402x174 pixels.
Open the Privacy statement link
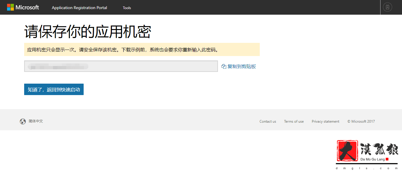[325, 121]
